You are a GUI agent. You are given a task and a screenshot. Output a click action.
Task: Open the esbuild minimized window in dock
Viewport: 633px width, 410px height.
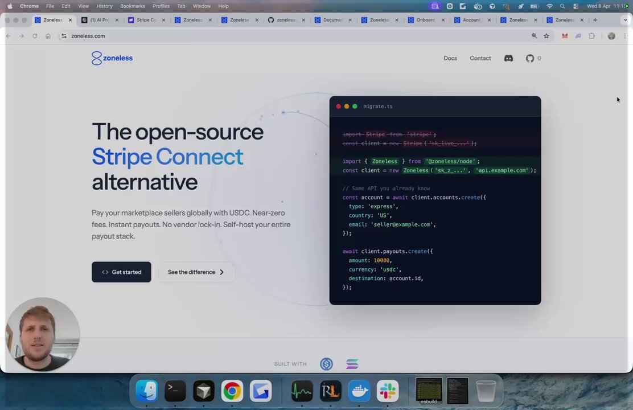click(429, 391)
